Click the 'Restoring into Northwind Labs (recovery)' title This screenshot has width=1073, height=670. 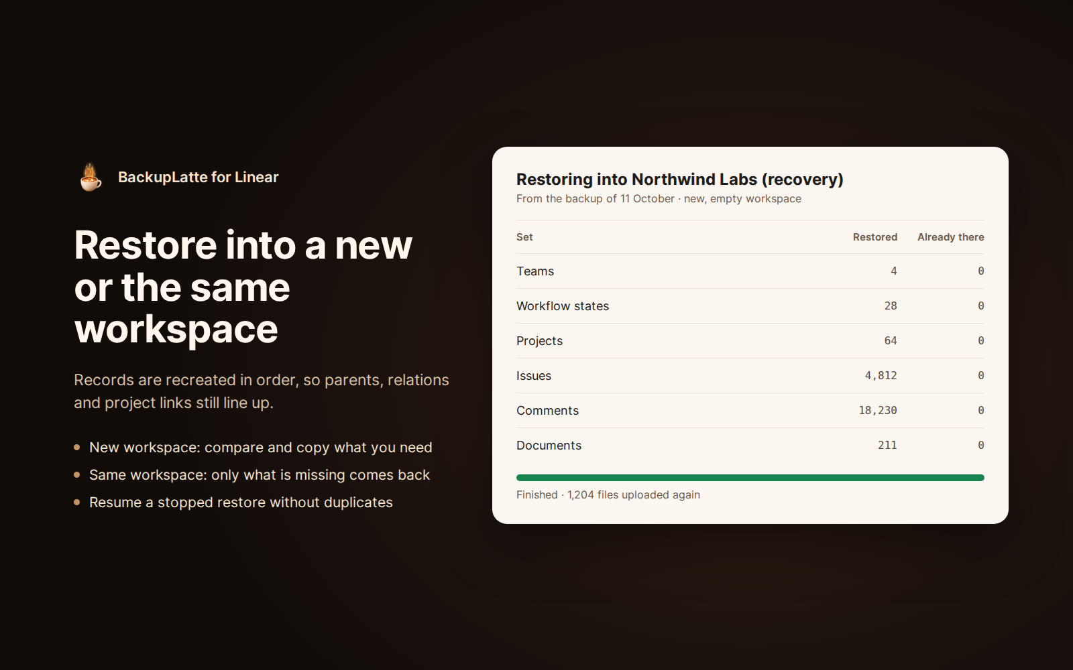(x=680, y=180)
